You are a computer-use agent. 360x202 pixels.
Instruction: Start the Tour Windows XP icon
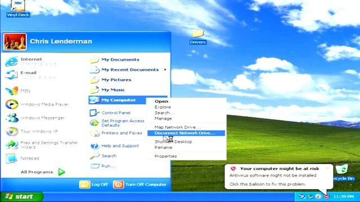click(11, 131)
